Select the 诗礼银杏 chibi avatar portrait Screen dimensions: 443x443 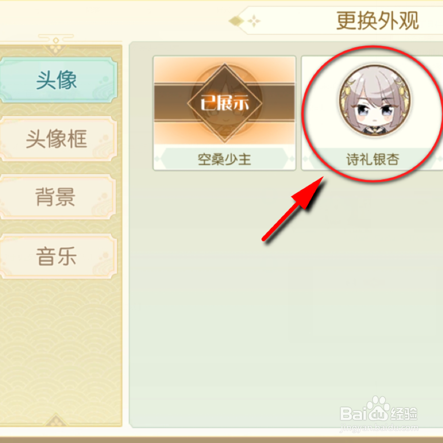[375, 100]
